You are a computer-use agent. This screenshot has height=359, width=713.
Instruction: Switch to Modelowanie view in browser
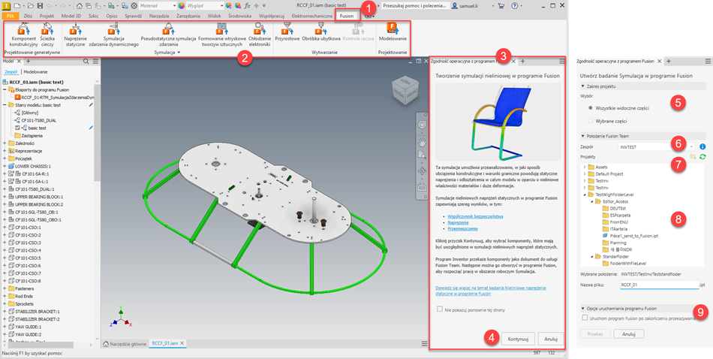point(35,72)
